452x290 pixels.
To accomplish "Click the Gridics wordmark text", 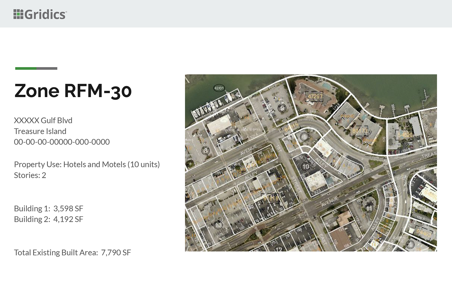I will coord(45,14).
